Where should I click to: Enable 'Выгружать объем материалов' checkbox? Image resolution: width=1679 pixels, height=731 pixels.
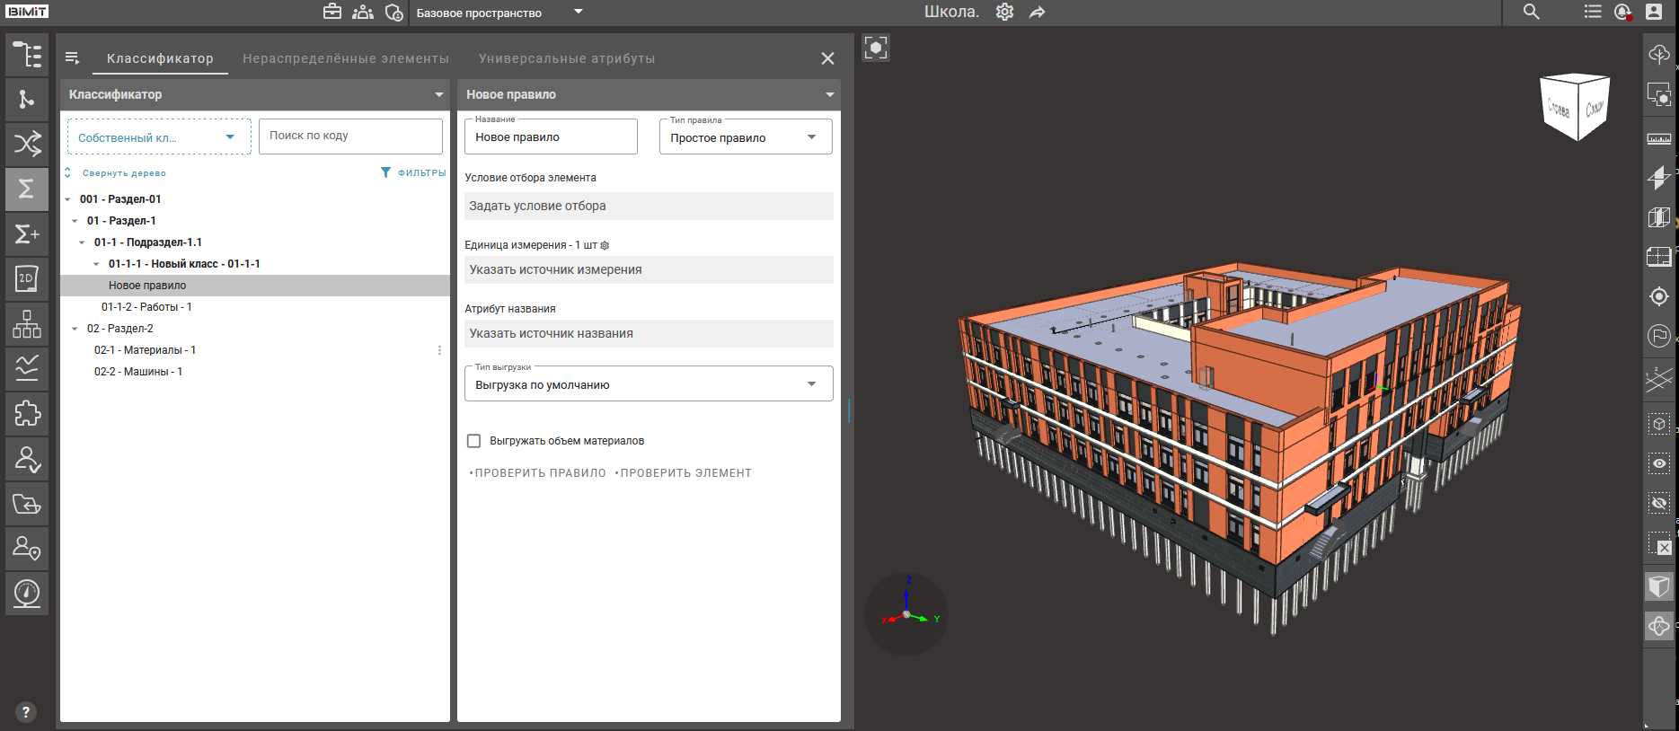[473, 441]
